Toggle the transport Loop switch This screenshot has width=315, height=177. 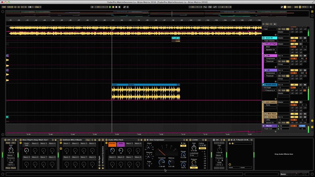point(210,7)
